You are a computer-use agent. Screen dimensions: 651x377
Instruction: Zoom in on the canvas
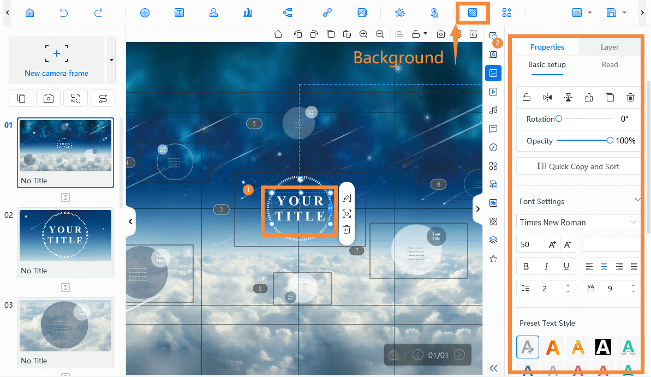pyautogui.click(x=363, y=34)
